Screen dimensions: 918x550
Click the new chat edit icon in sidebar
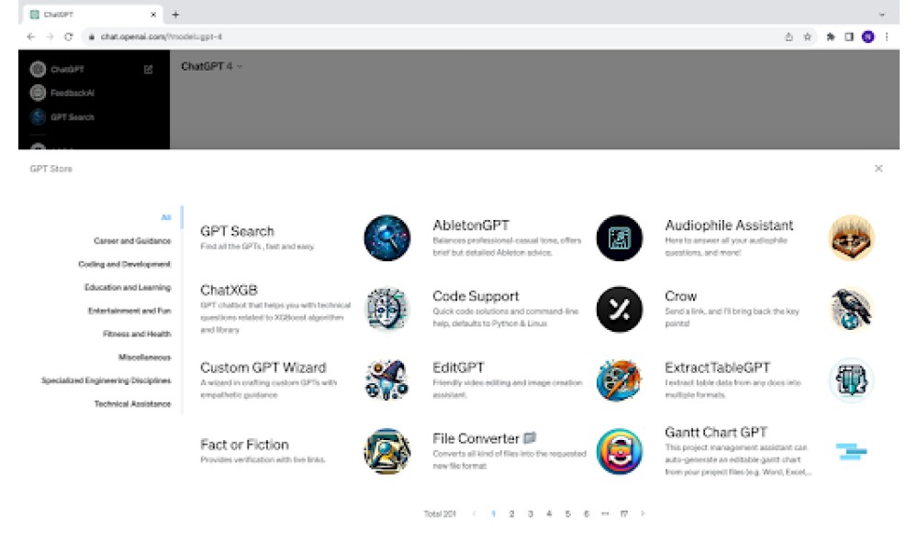click(x=148, y=69)
